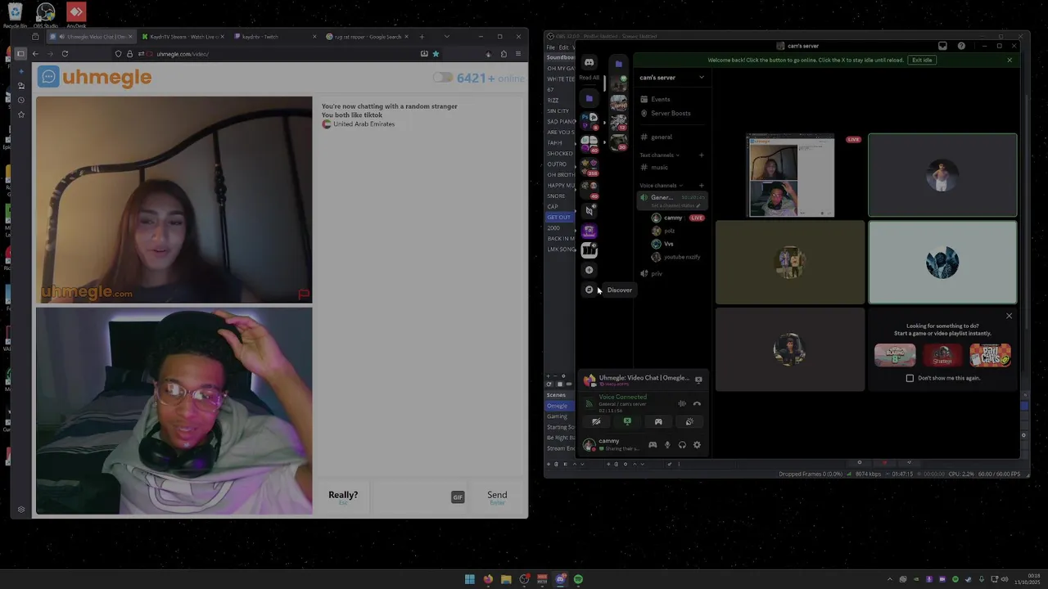
Task: Open Discord help question mark icon
Action: coord(961,46)
